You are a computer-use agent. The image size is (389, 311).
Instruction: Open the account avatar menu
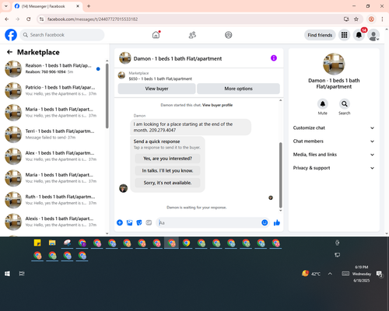point(373,36)
